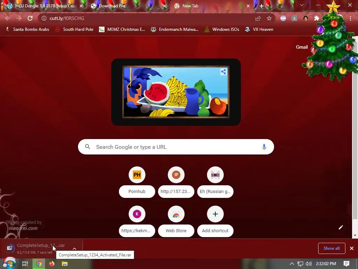
Task: Open network status tray icon
Action: point(300,264)
